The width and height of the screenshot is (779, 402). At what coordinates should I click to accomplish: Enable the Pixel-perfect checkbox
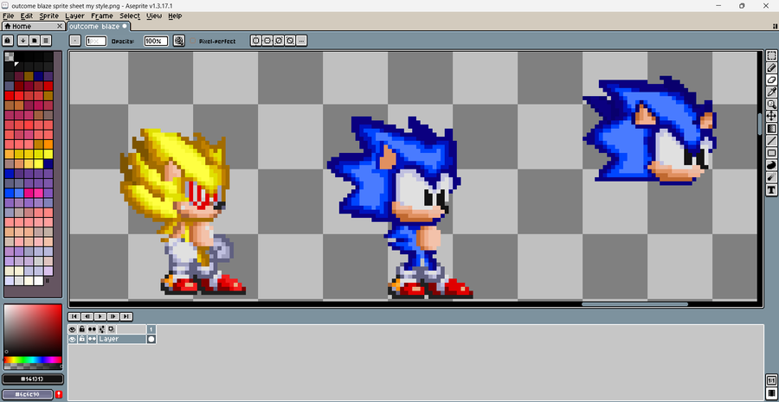click(x=193, y=41)
